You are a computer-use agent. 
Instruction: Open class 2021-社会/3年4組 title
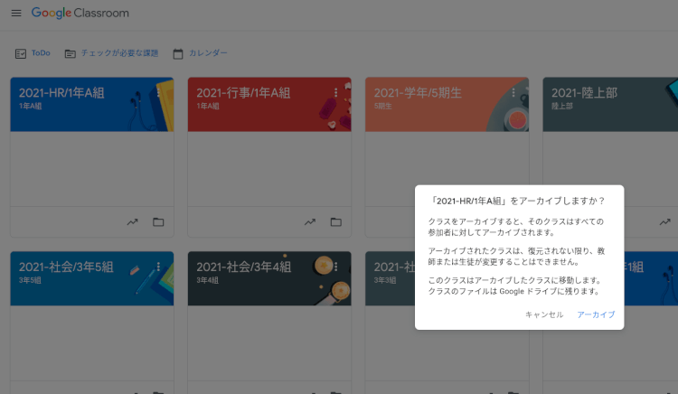[x=243, y=267]
